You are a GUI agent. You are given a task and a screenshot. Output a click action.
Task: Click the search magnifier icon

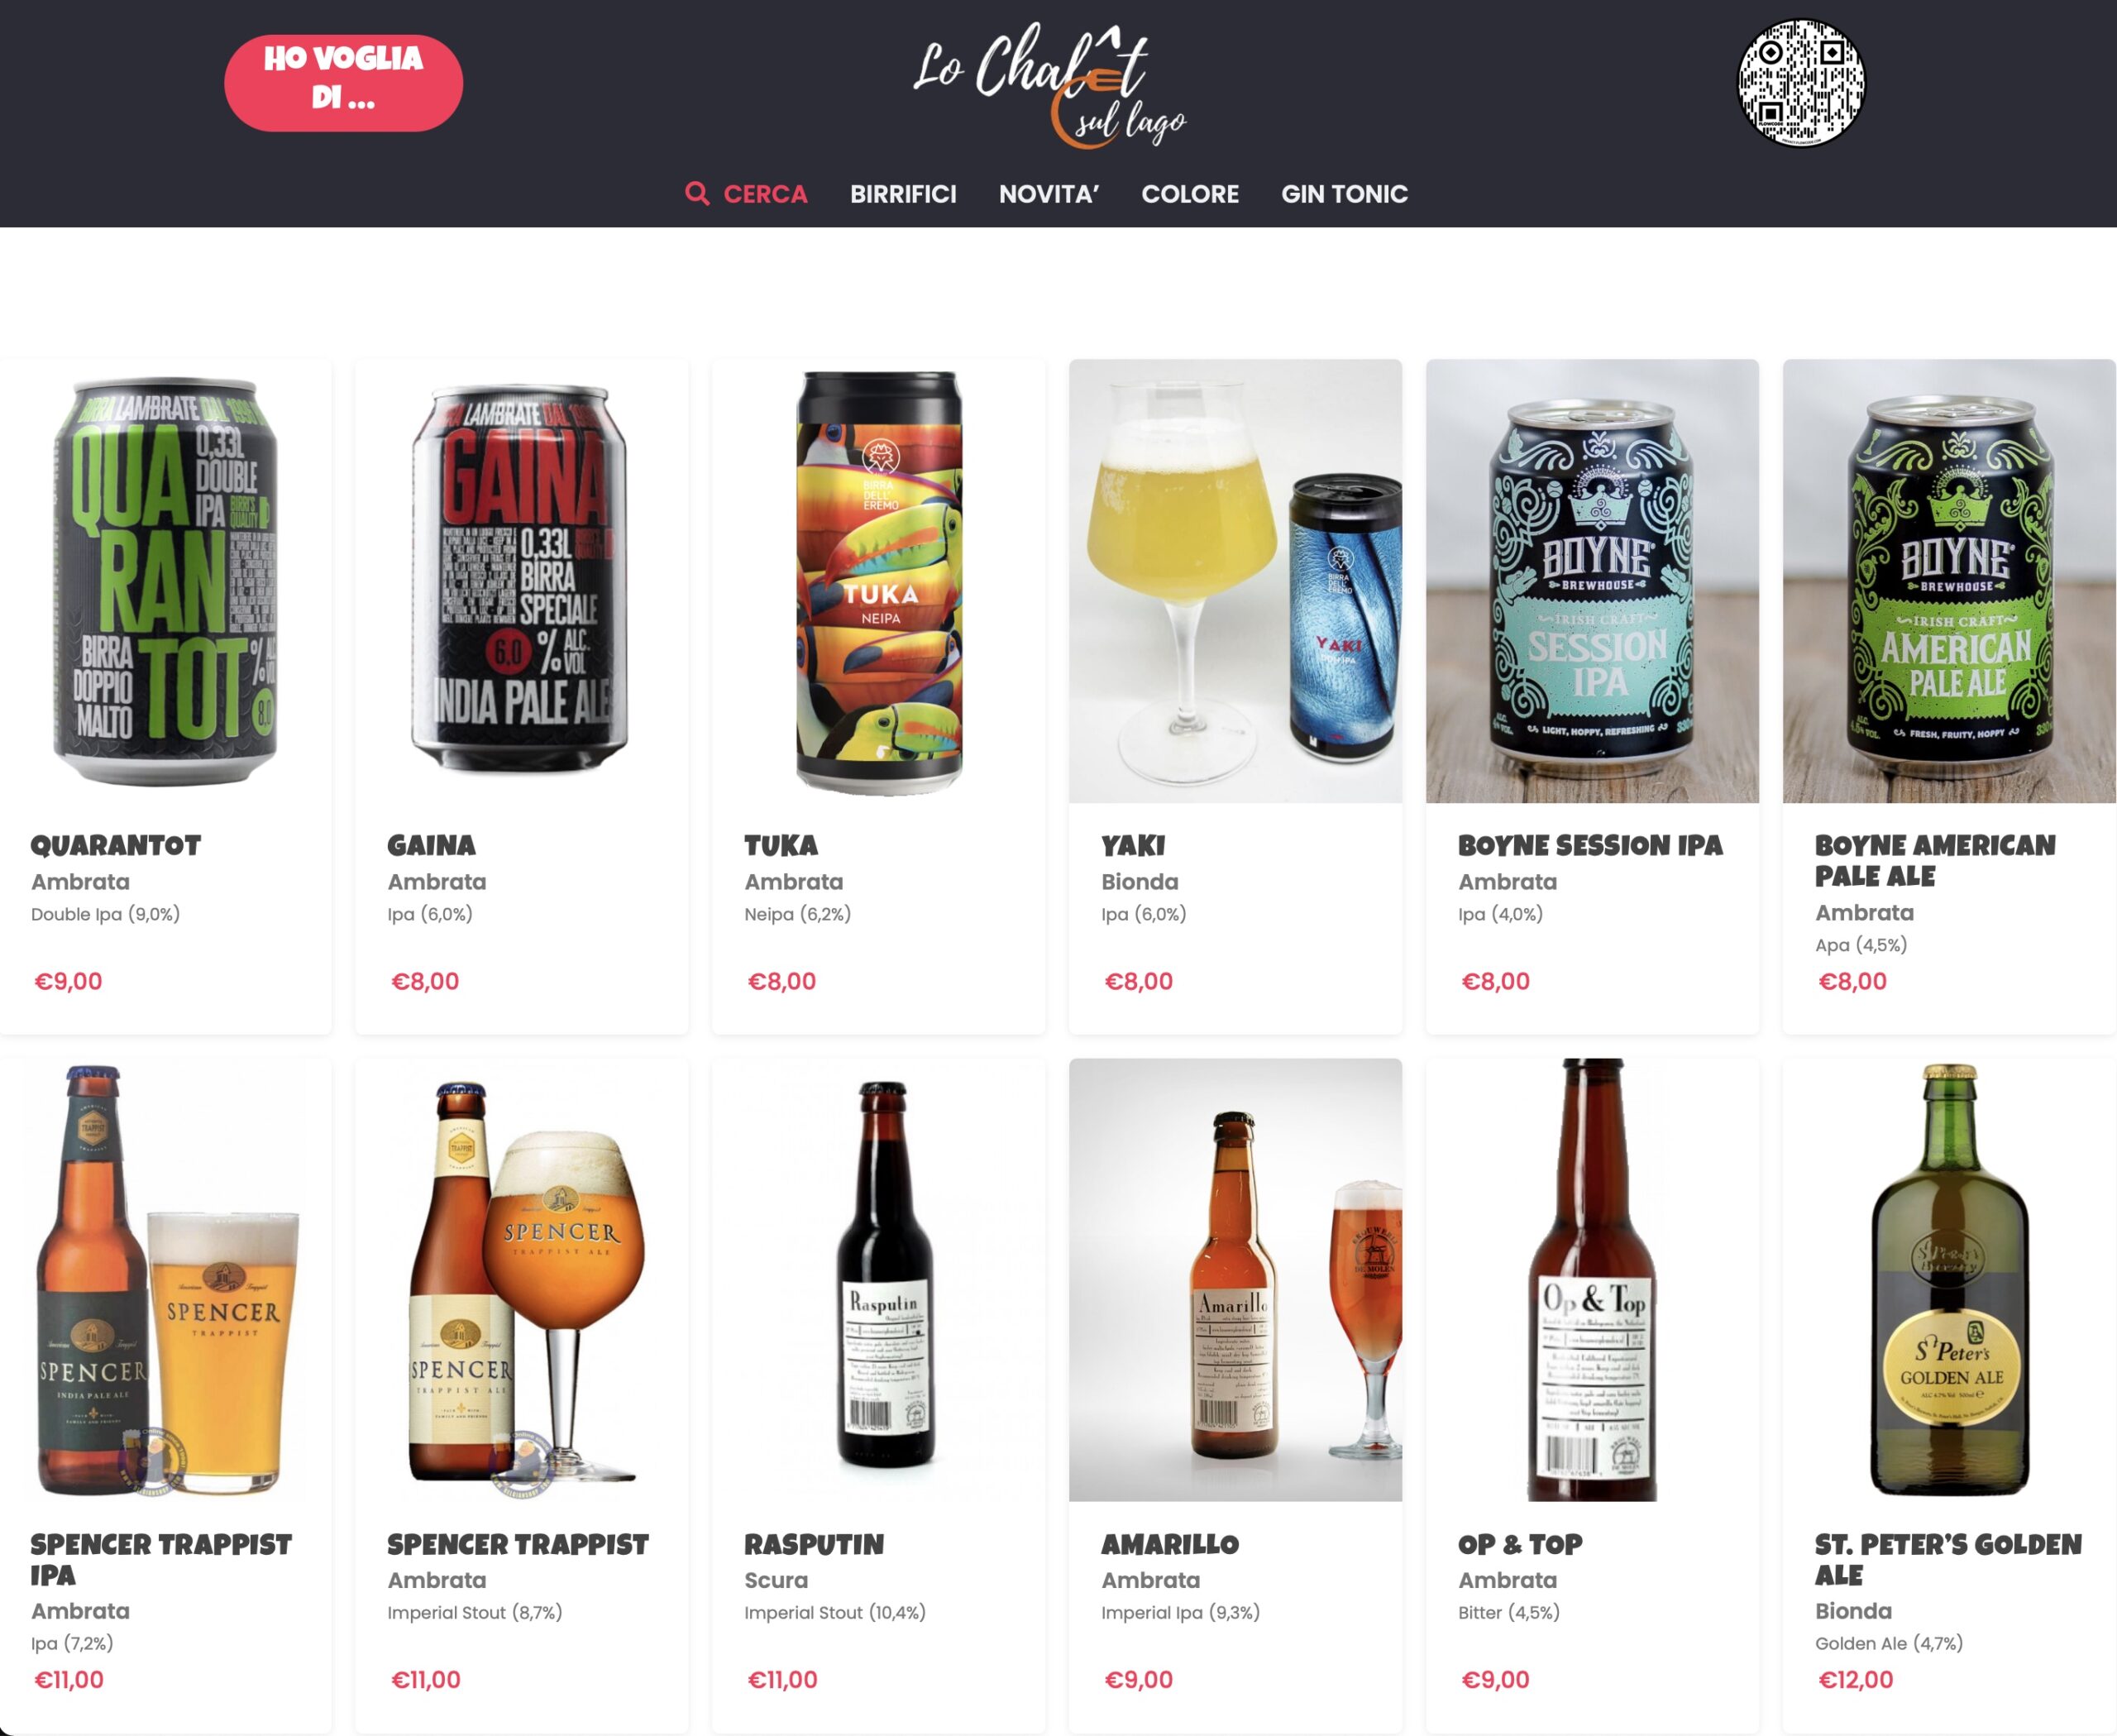pos(697,194)
